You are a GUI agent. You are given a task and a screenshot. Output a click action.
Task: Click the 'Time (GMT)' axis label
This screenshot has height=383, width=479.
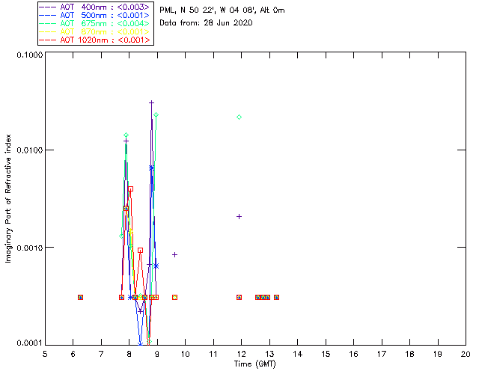coord(255,364)
